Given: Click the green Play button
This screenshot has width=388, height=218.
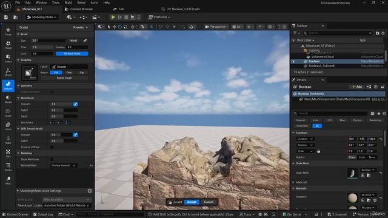Looking at the screenshot, I should point(113,17).
